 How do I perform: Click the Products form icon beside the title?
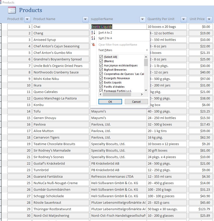point(12,10)
